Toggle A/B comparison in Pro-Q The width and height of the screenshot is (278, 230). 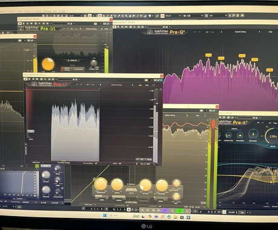207,32
